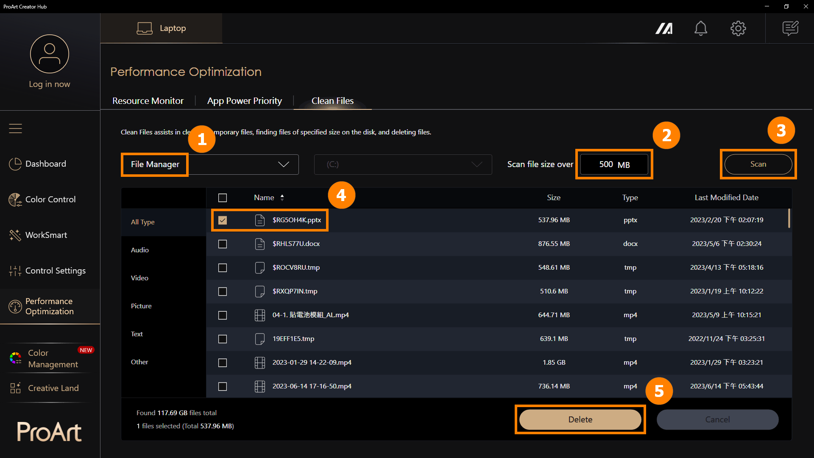Click the Color Management wheel icon

tap(16, 358)
